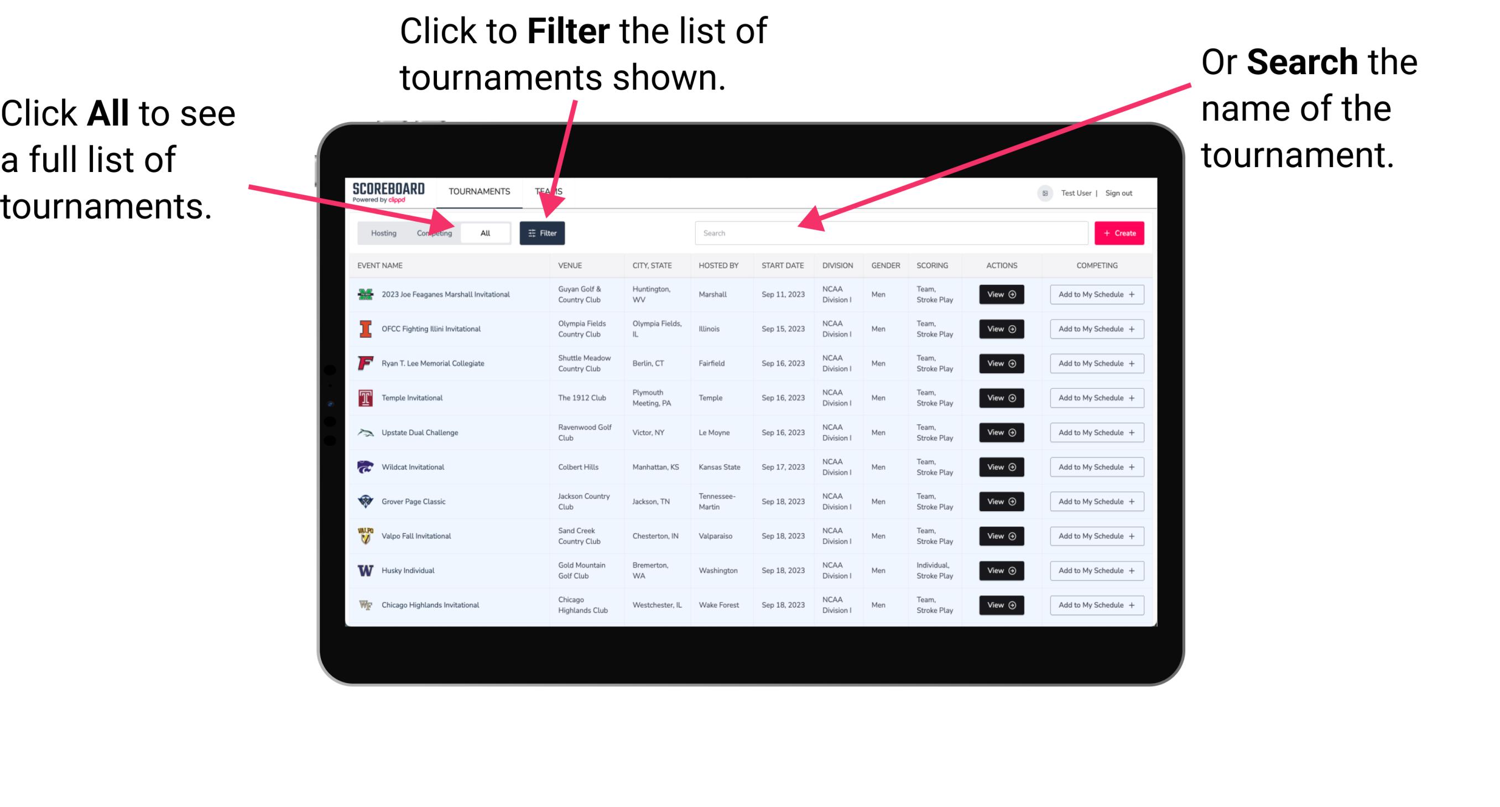Select the TEAMS tab
Viewport: 1500px width, 807px height.
click(550, 191)
